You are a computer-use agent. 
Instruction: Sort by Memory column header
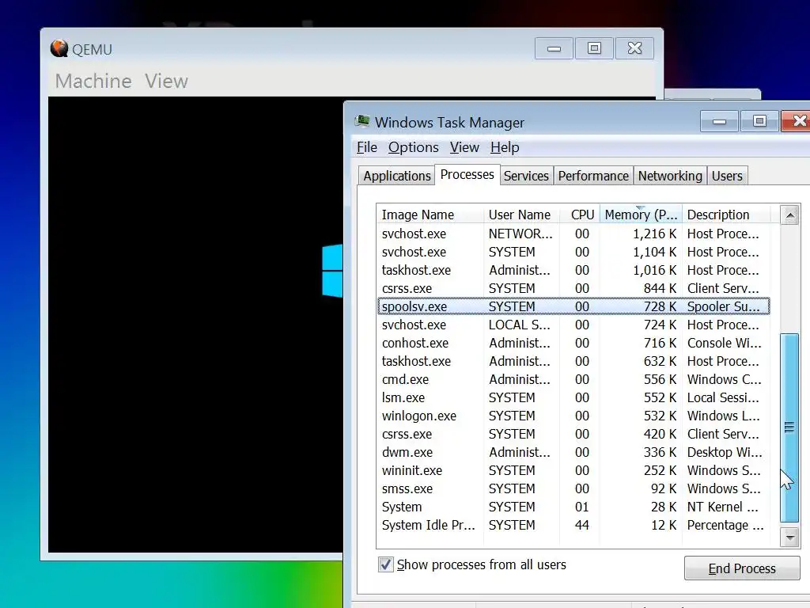pos(641,215)
